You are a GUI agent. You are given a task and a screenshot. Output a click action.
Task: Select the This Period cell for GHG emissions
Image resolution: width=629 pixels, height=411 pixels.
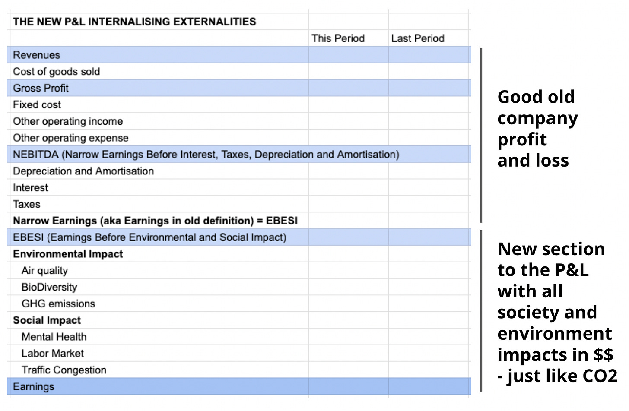pos(349,304)
